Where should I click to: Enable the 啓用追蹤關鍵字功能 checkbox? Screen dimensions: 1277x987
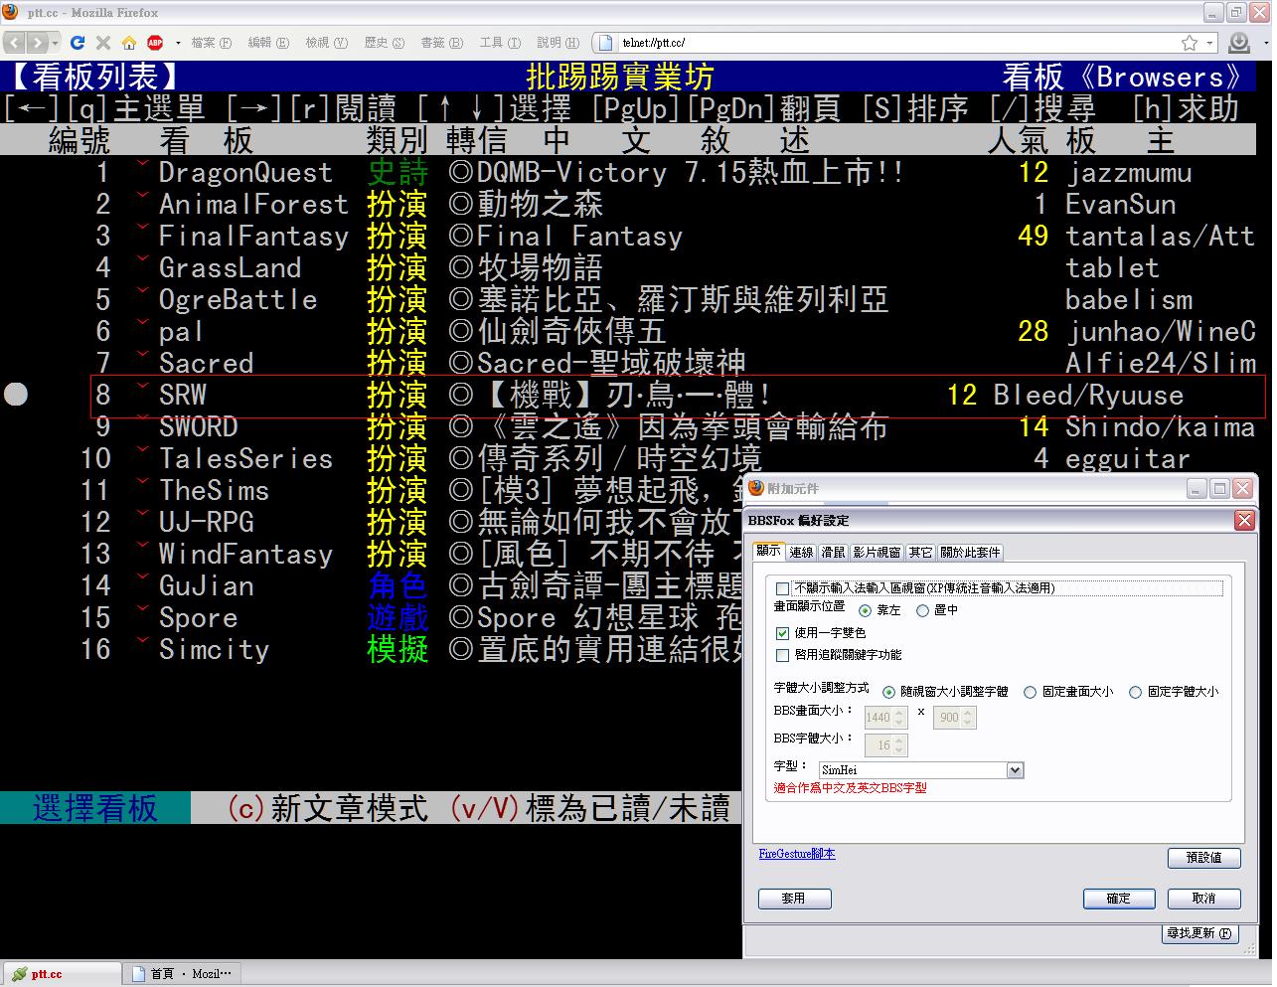point(783,655)
